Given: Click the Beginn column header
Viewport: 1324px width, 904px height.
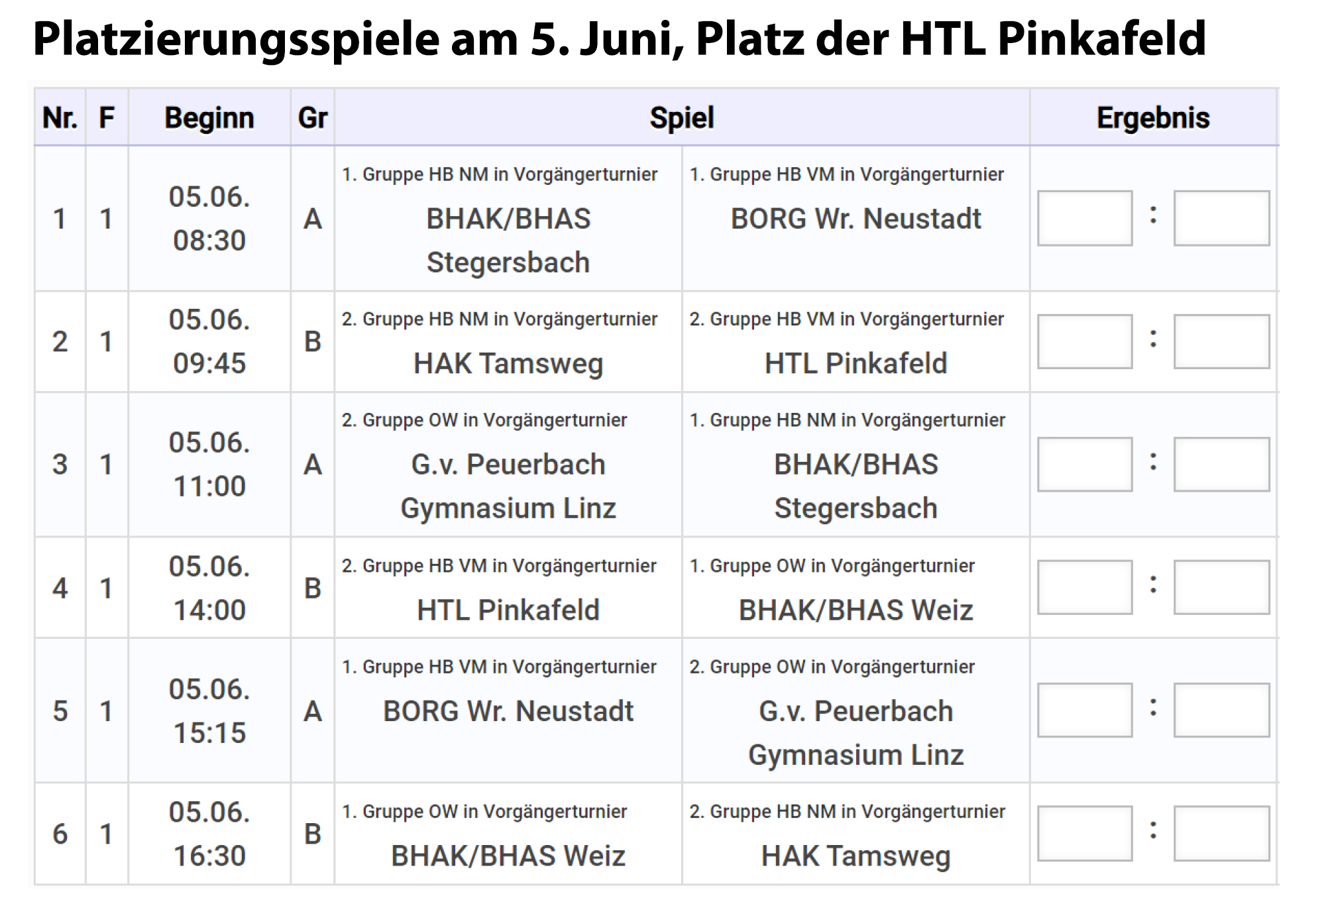Looking at the screenshot, I should tap(209, 118).
